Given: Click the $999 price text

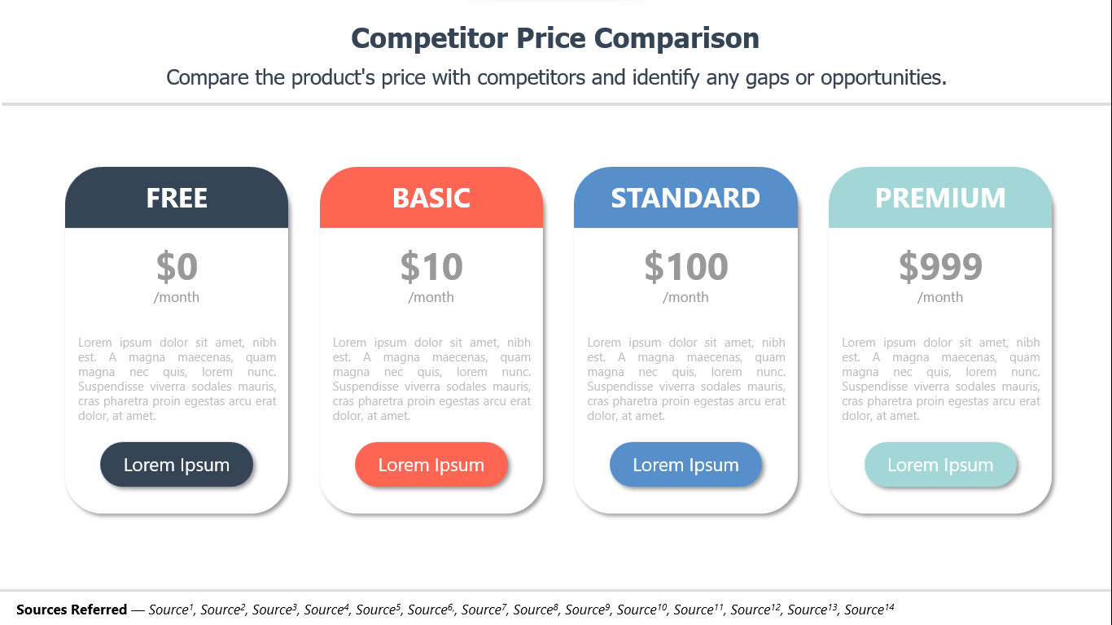Looking at the screenshot, I should 940,266.
